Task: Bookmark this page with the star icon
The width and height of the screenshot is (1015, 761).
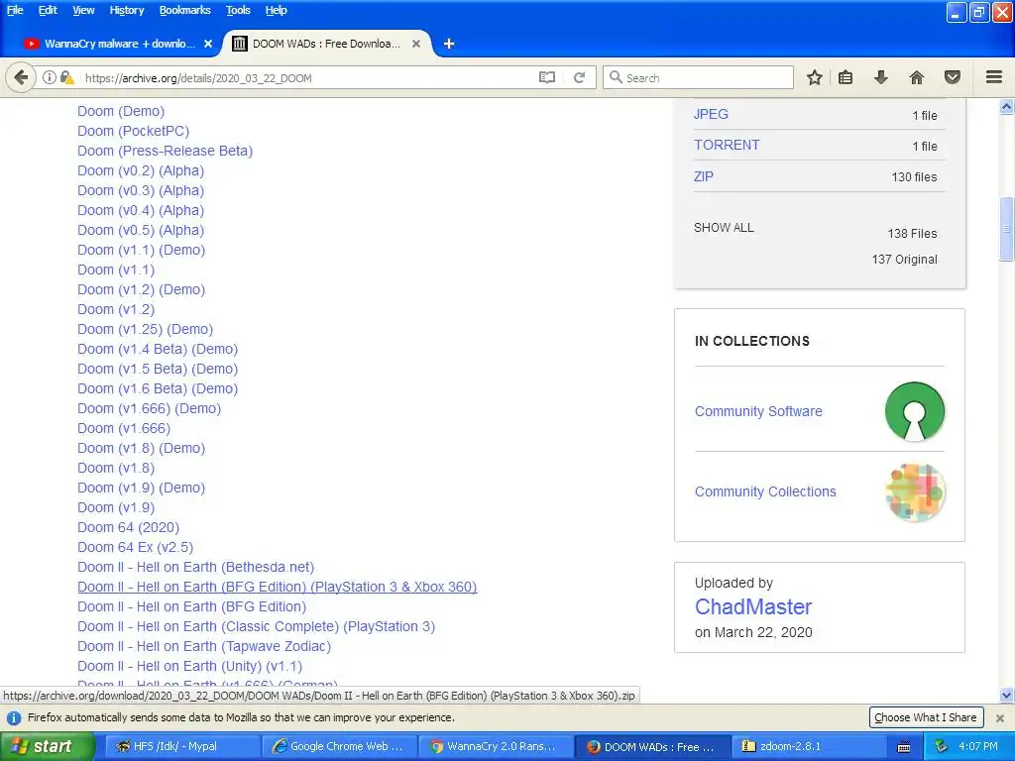Action: (x=815, y=77)
